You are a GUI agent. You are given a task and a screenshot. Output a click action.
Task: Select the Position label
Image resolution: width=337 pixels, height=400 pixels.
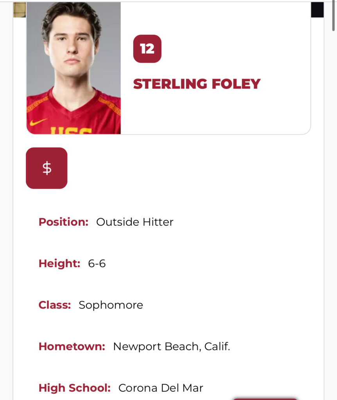[63, 222]
